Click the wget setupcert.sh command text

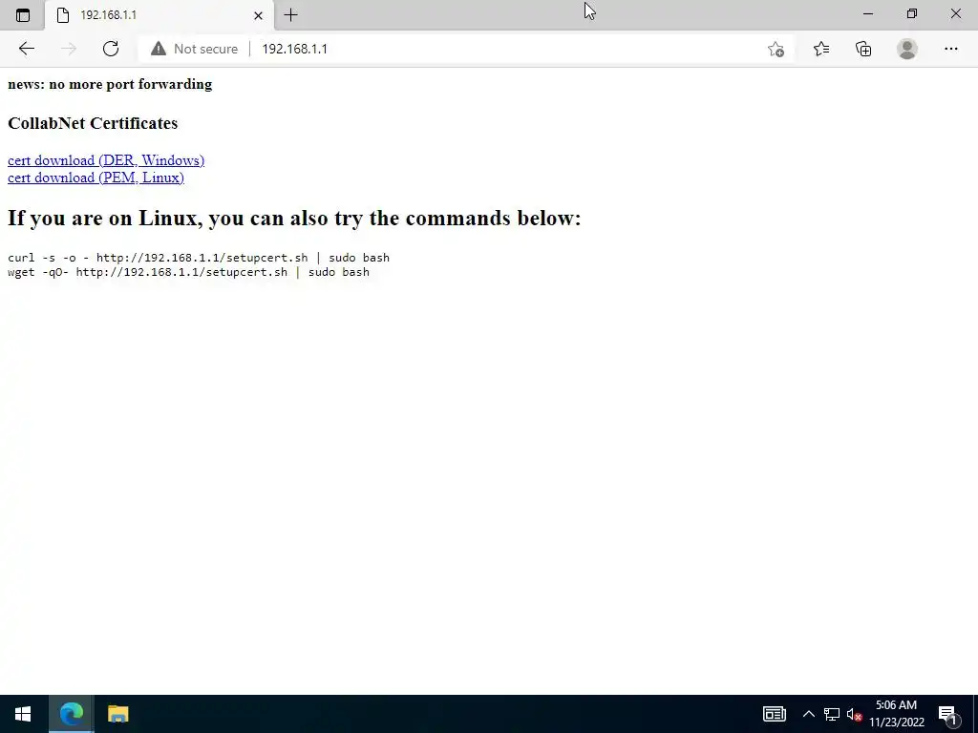[188, 272]
